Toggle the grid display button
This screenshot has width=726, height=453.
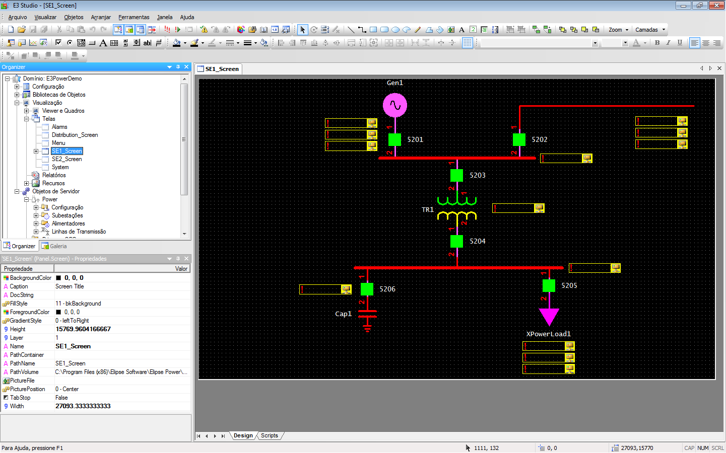pyautogui.click(x=467, y=43)
